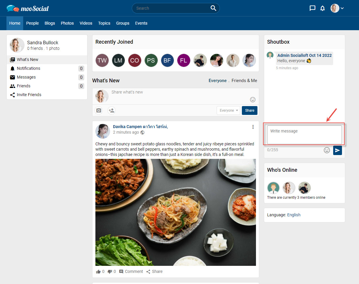Open the Events tab
The image size is (359, 284).
tap(141, 23)
